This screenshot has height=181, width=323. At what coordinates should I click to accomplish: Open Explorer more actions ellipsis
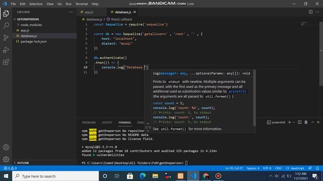(x=71, y=12)
